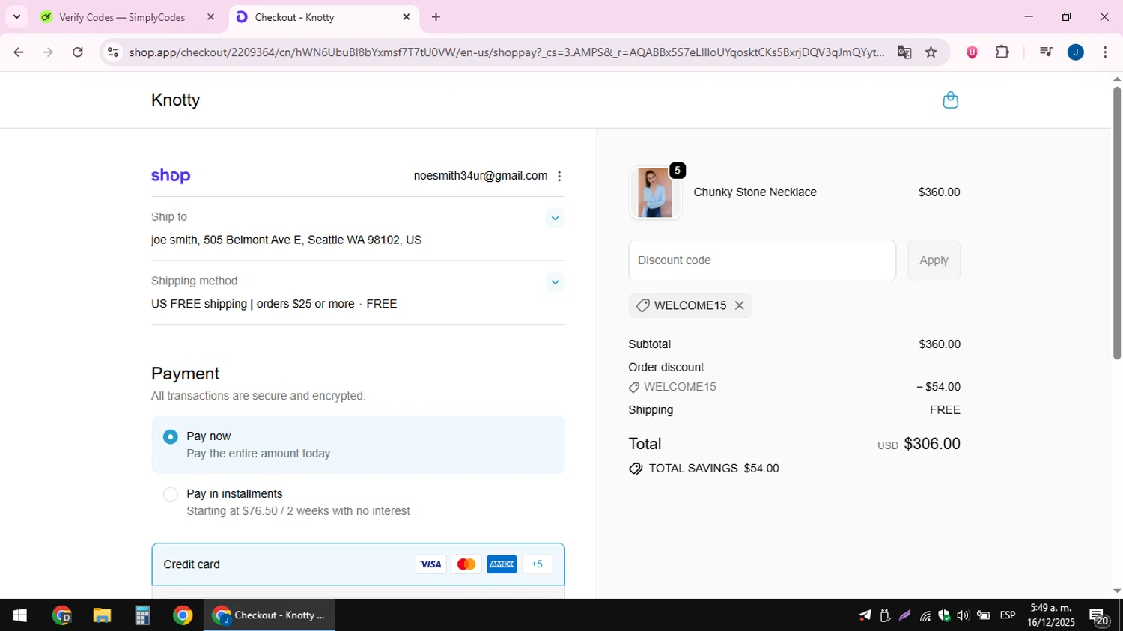Open the volume control in system tray
The image size is (1123, 631).
963,615
